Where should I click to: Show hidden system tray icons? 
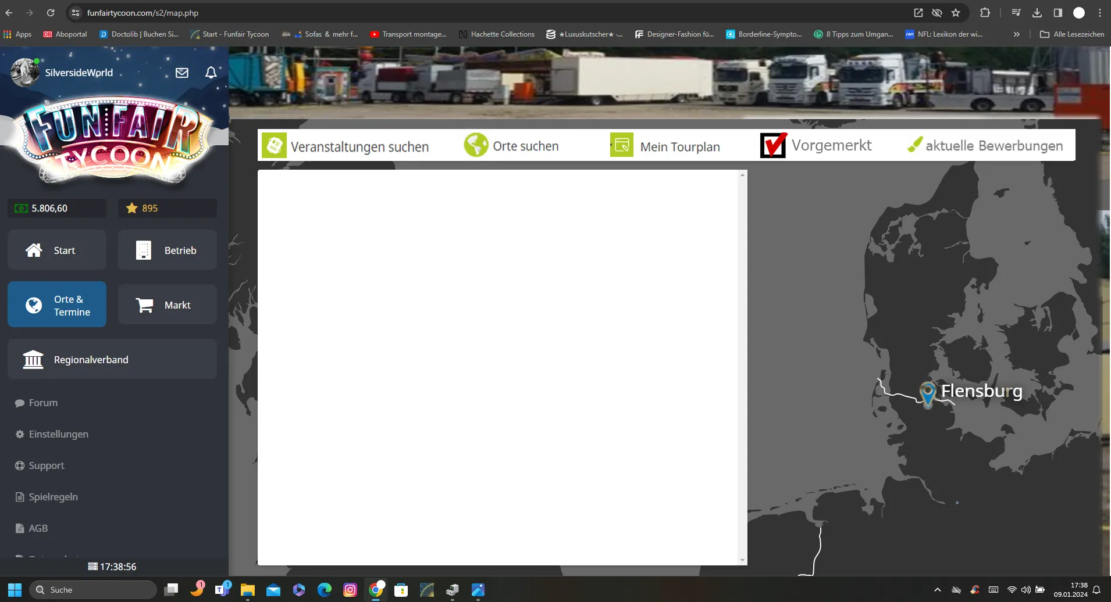[937, 590]
